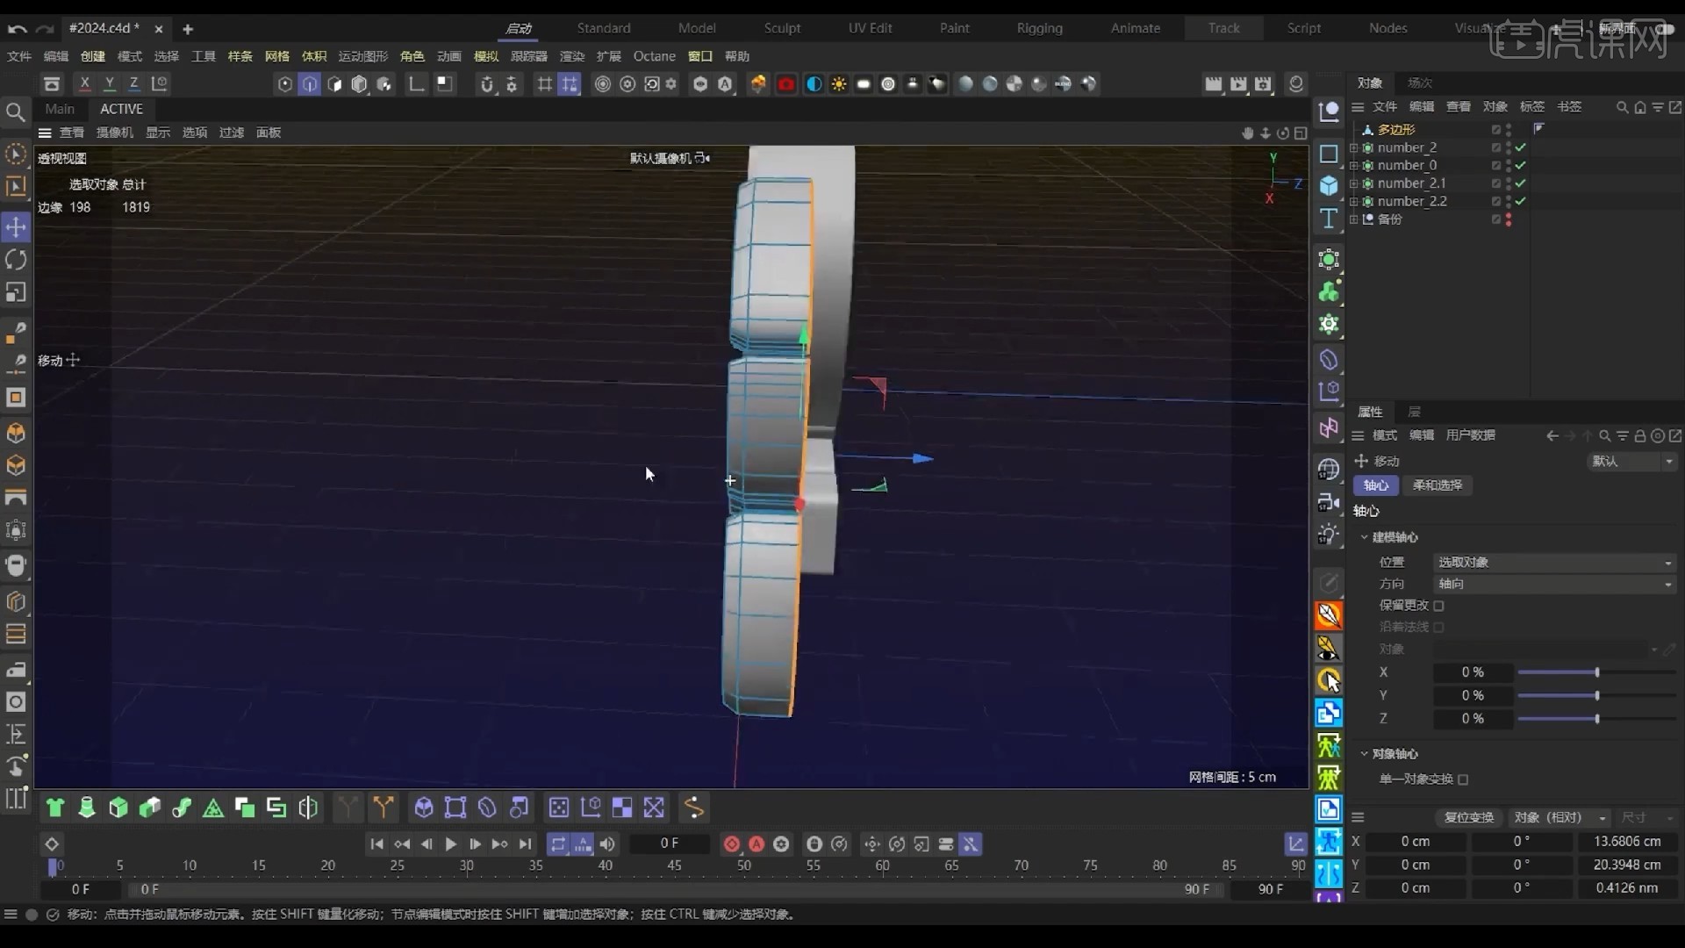Click the 复位变换 button
Screen dimensions: 1685x948
pos(1469,818)
